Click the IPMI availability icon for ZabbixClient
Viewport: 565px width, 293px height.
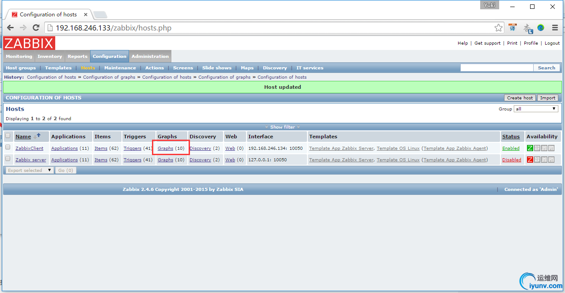551,148
